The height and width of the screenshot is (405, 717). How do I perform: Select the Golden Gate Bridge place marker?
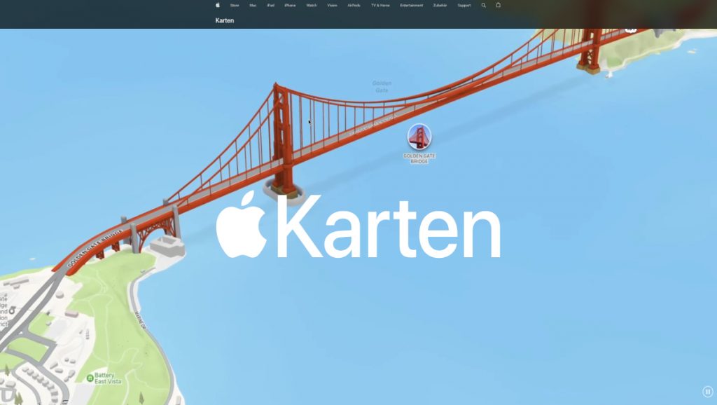(419, 137)
